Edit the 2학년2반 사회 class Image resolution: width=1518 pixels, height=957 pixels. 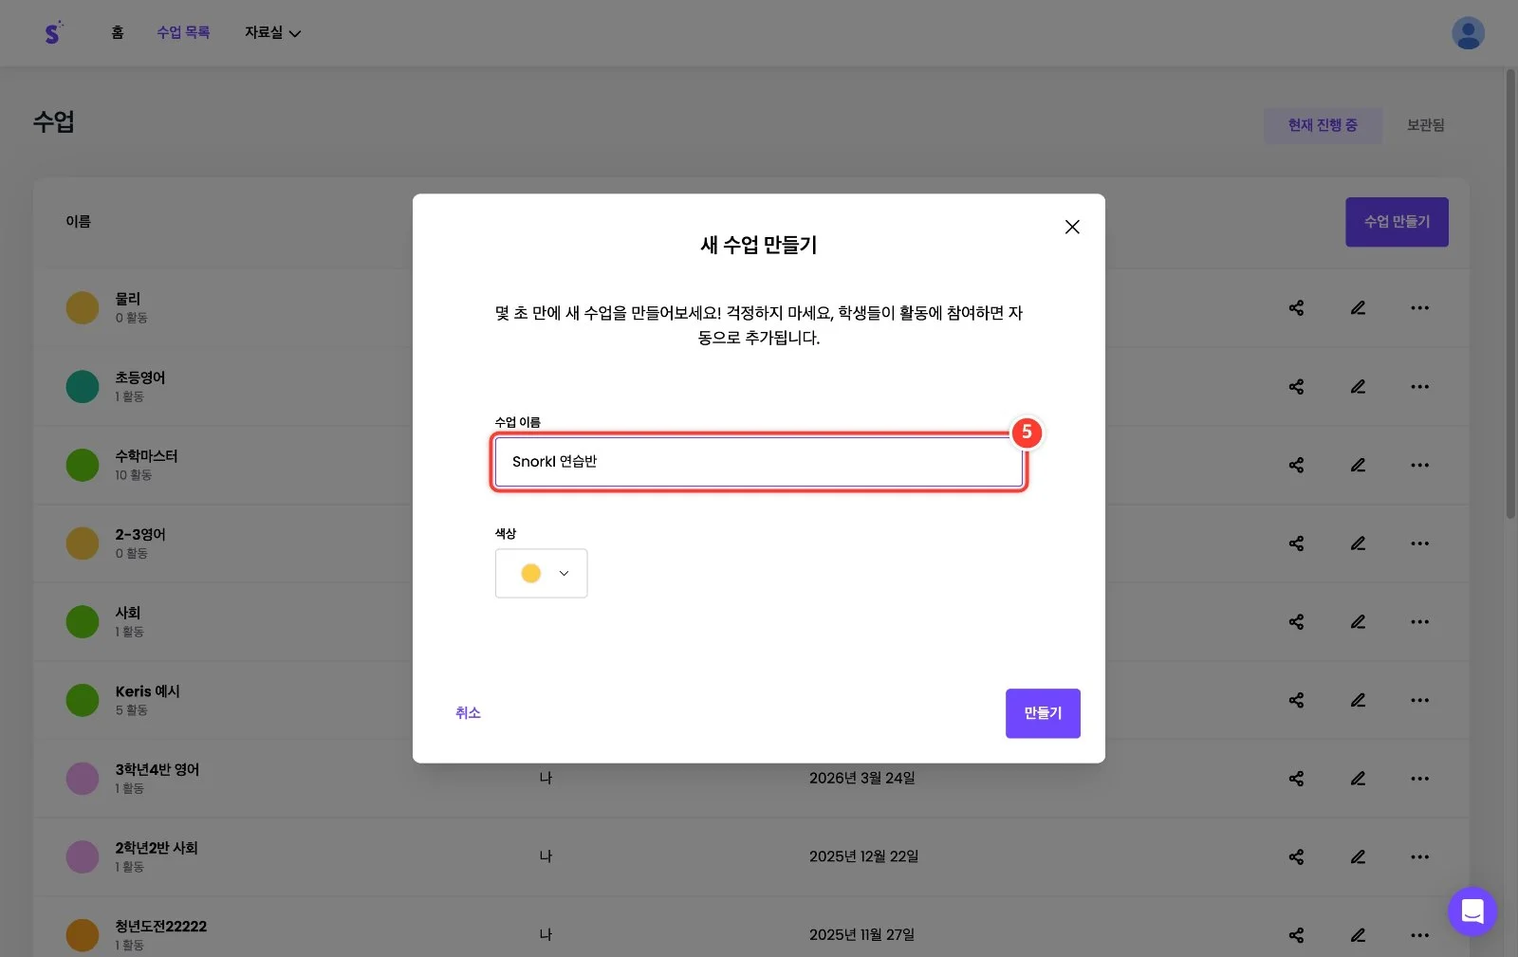tap(1358, 857)
